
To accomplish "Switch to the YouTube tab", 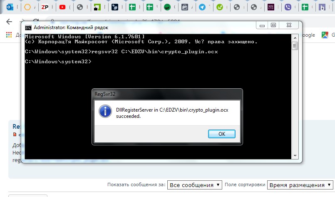I will (x=62, y=7).
